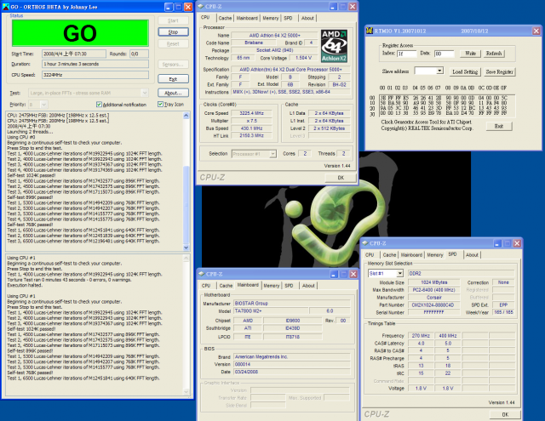Click the HT Link 2150.3 MHz value
Screen dimensions: 545x421
click(252, 136)
